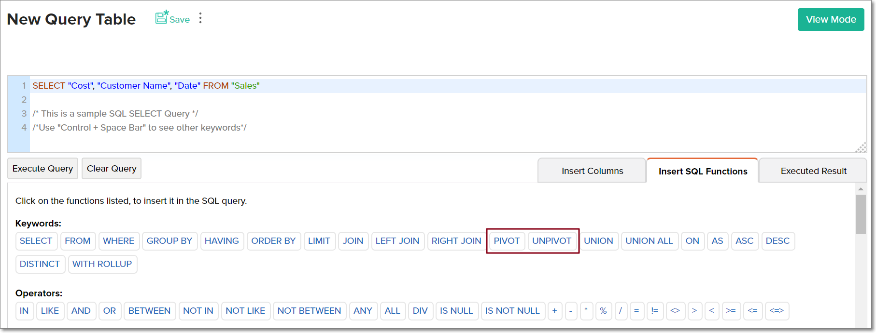Insert the PIVOT keyword
876x333 pixels.
tap(507, 241)
